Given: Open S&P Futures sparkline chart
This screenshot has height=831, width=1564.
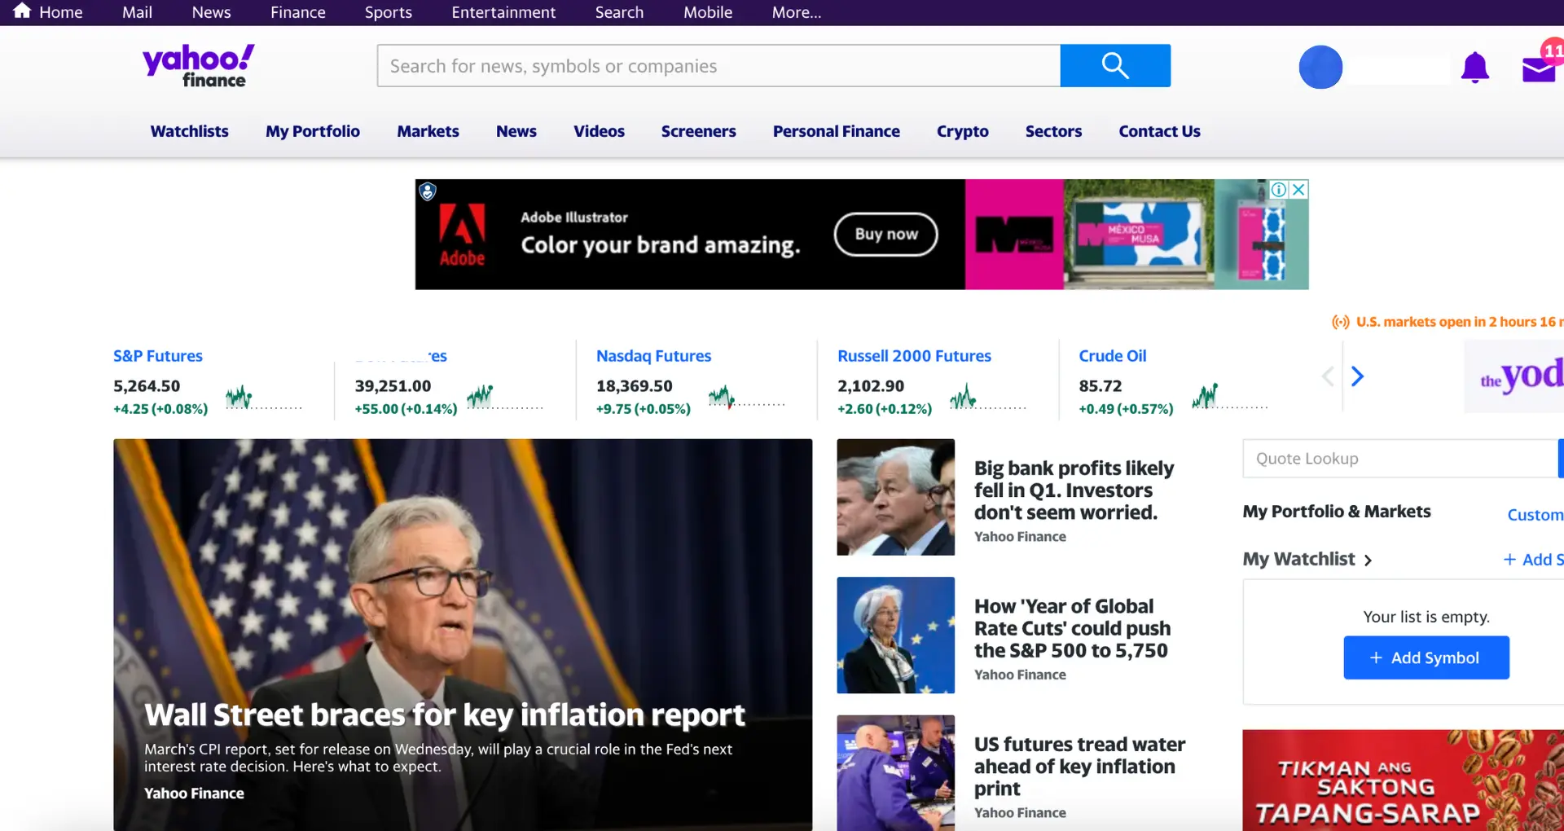Looking at the screenshot, I should [263, 398].
